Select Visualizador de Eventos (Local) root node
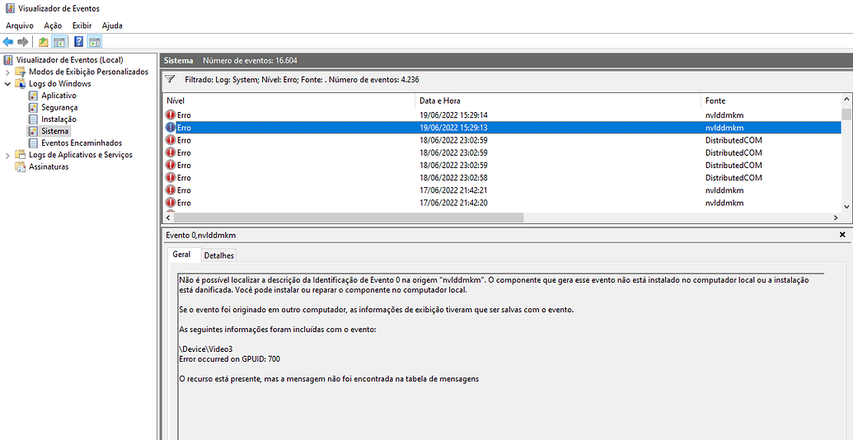Viewport: 853px width, 440px height. pyautogui.click(x=69, y=60)
